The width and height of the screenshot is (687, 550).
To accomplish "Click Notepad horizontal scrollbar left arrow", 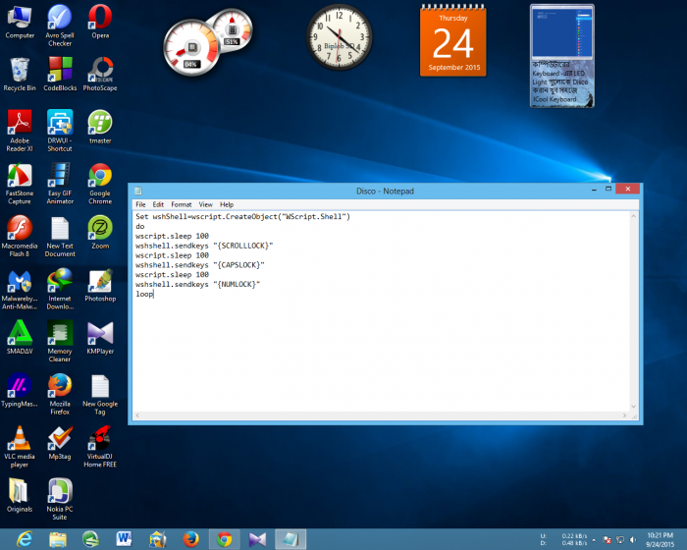I will click(x=137, y=415).
